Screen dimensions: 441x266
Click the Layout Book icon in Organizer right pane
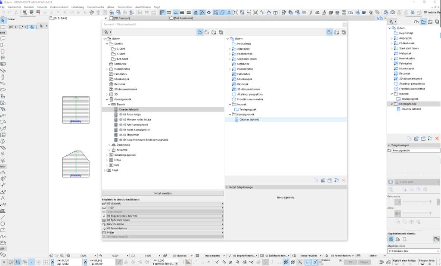pos(337,32)
